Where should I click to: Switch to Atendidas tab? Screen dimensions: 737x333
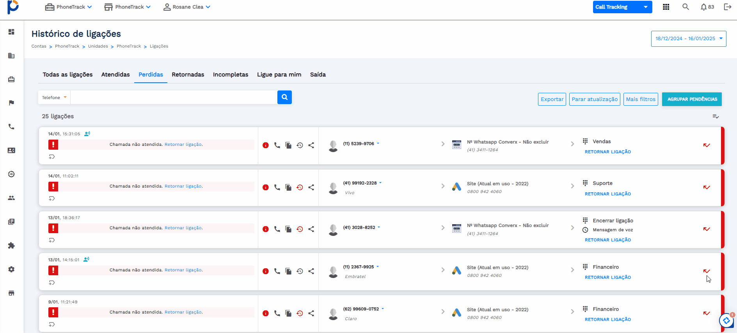(115, 74)
